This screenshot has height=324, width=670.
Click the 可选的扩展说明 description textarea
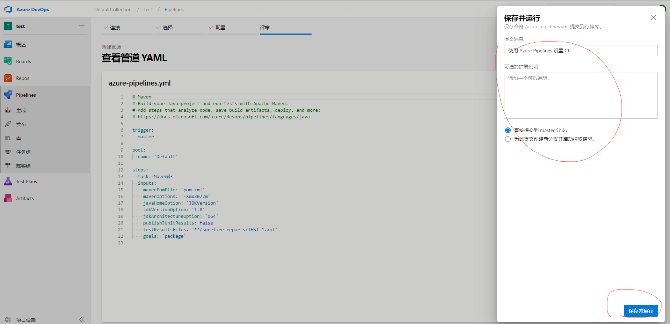tap(581, 95)
